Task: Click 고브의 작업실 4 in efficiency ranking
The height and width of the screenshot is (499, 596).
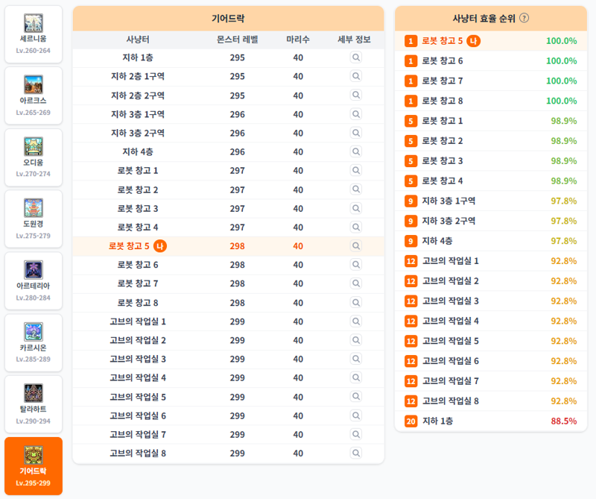Action: click(x=491, y=321)
